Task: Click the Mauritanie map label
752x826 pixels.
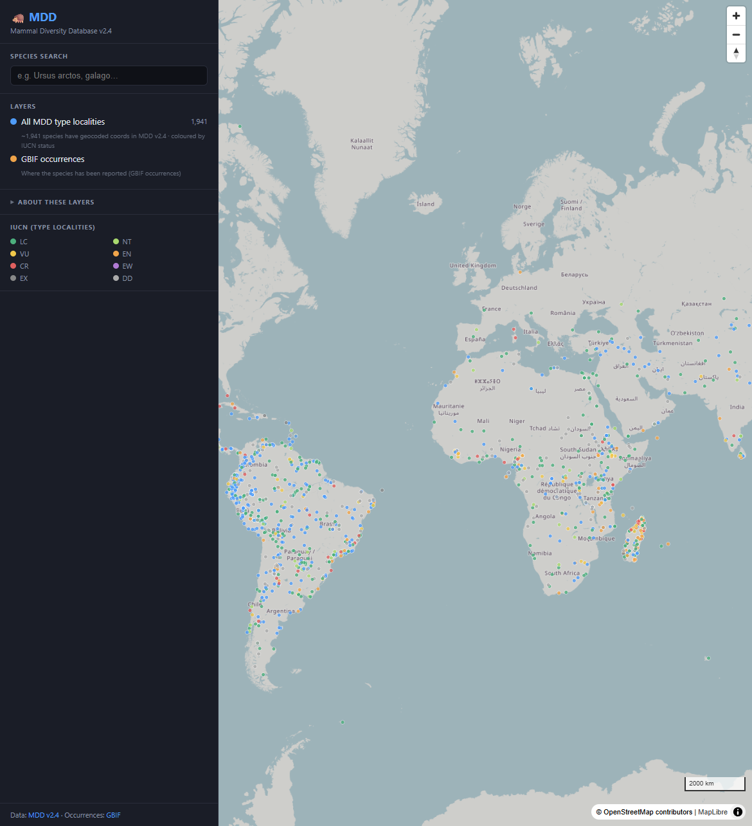Action: click(x=449, y=406)
